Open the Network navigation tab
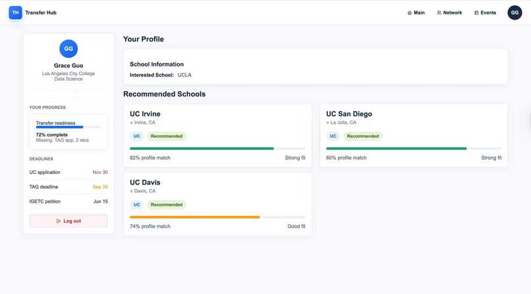 click(449, 13)
